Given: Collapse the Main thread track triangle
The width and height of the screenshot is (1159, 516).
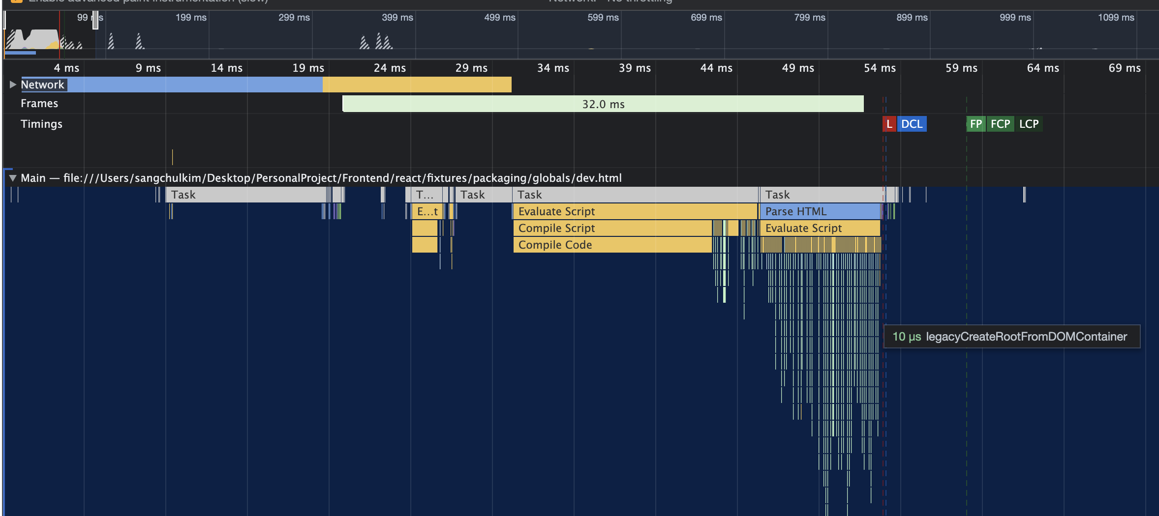Looking at the screenshot, I should coord(13,178).
